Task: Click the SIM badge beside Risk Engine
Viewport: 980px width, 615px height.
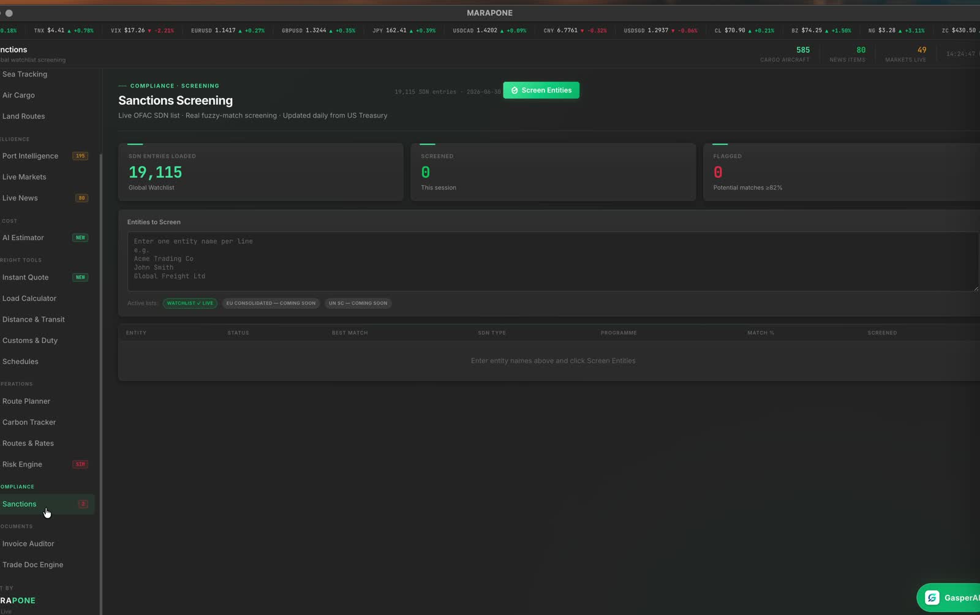Action: click(x=80, y=464)
